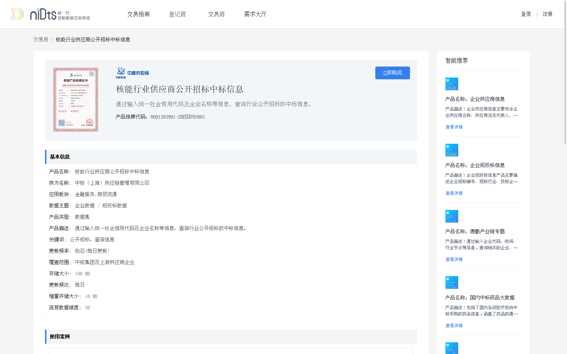
Task: Click the 国内中标药品大数据 product name
Action: (x=480, y=298)
